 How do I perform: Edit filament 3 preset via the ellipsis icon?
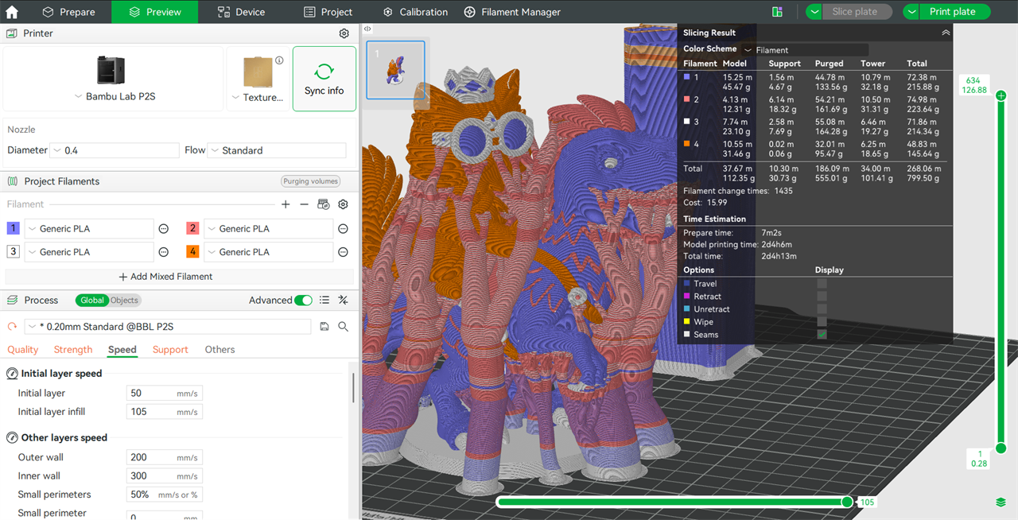[x=163, y=252]
